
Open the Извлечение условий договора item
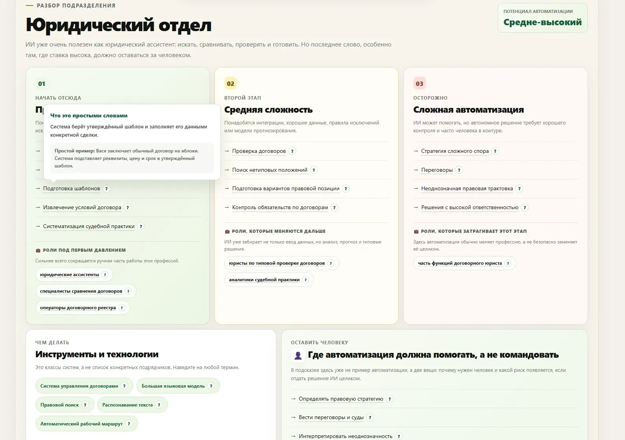82,208
